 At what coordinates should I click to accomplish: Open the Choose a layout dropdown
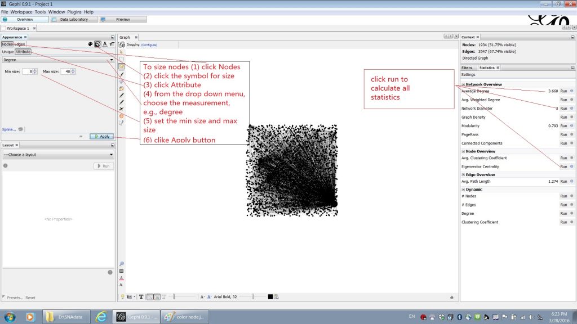pyautogui.click(x=58, y=155)
